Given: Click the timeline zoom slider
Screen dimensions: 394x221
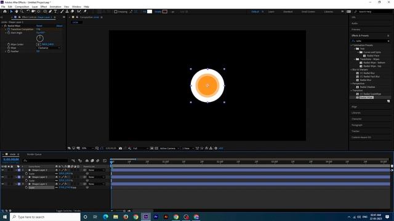Looking at the screenshot, I should [124, 211].
